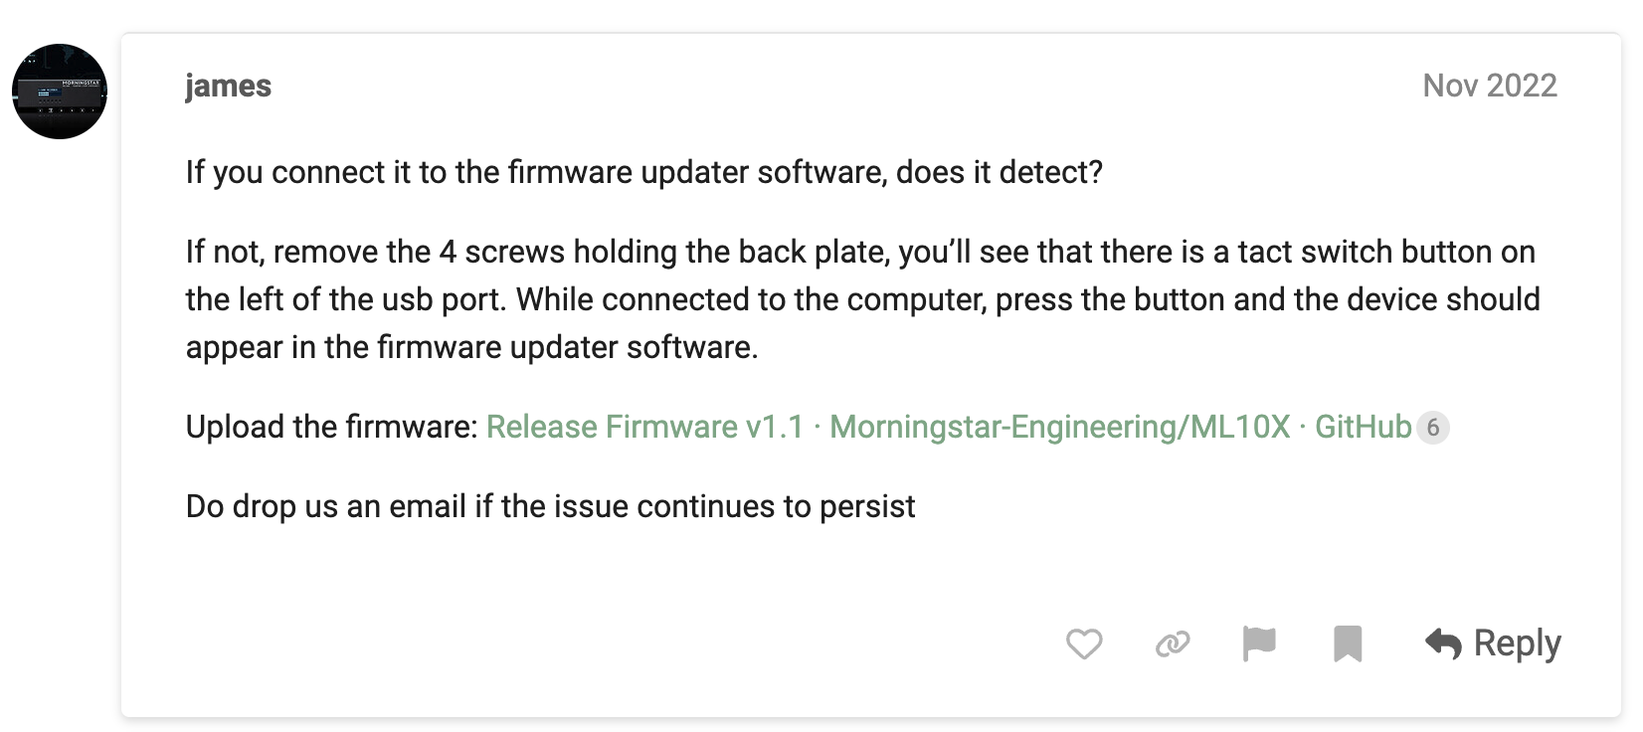This screenshot has height=732, width=1643.
Task: Click the text 'appear in the firmware updater software.'
Action: (x=471, y=347)
